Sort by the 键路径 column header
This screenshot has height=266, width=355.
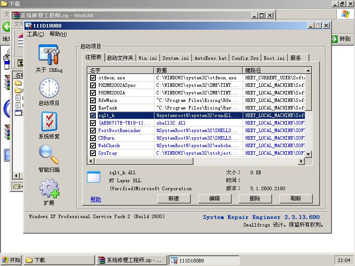pos(274,70)
